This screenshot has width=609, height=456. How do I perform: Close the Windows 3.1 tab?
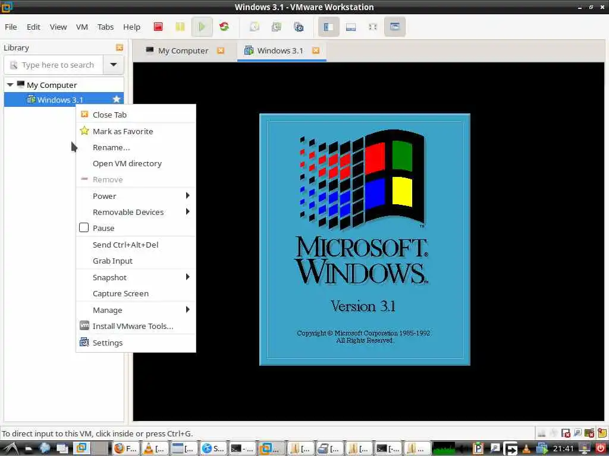click(x=316, y=50)
